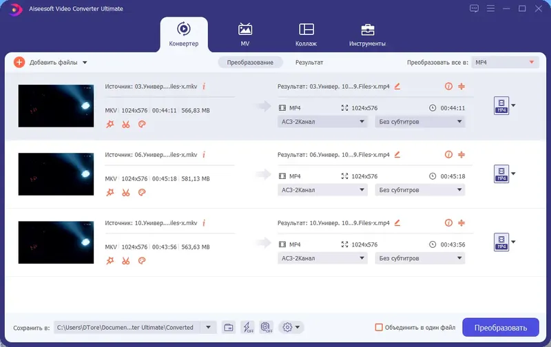
Task: Open effects wand for 10.Универ video
Action: pyautogui.click(x=110, y=261)
